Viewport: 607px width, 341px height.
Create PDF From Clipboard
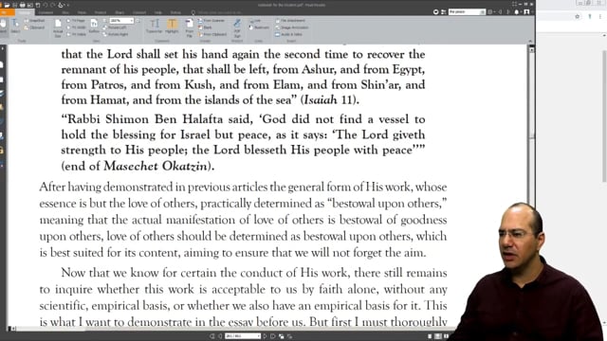point(212,34)
